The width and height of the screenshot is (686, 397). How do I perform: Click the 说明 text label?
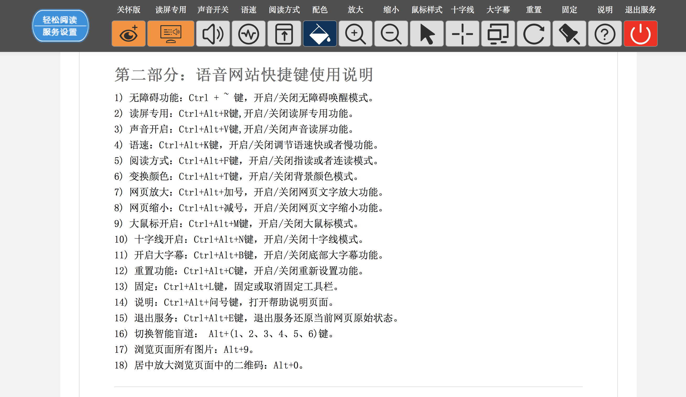605,10
